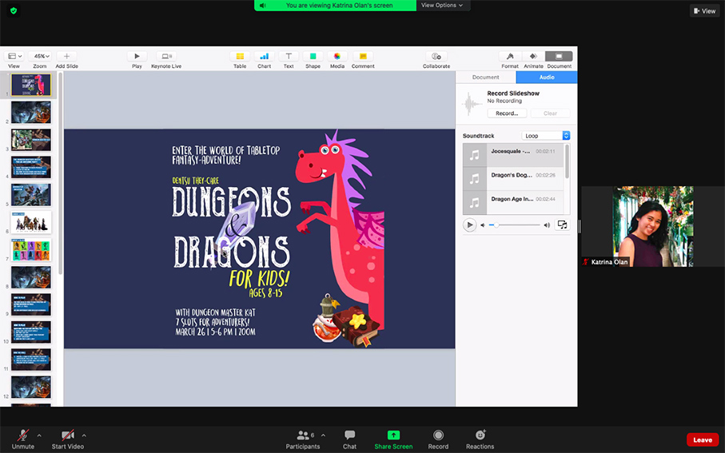Click the green encryption shield icon
This screenshot has width=725, height=453.
point(14,10)
